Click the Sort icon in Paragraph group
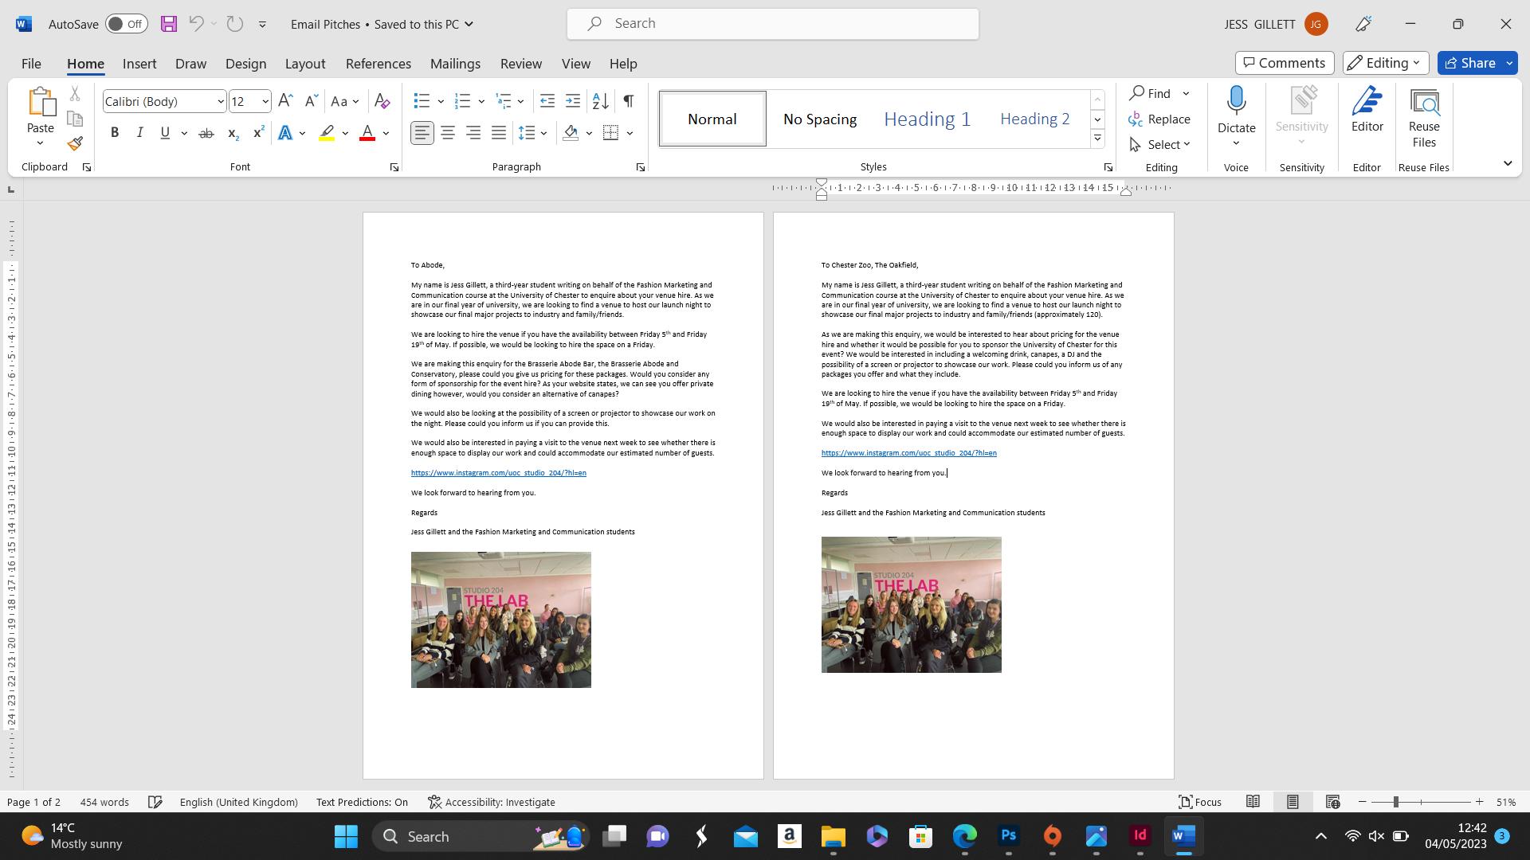The height and width of the screenshot is (860, 1530). point(601,101)
